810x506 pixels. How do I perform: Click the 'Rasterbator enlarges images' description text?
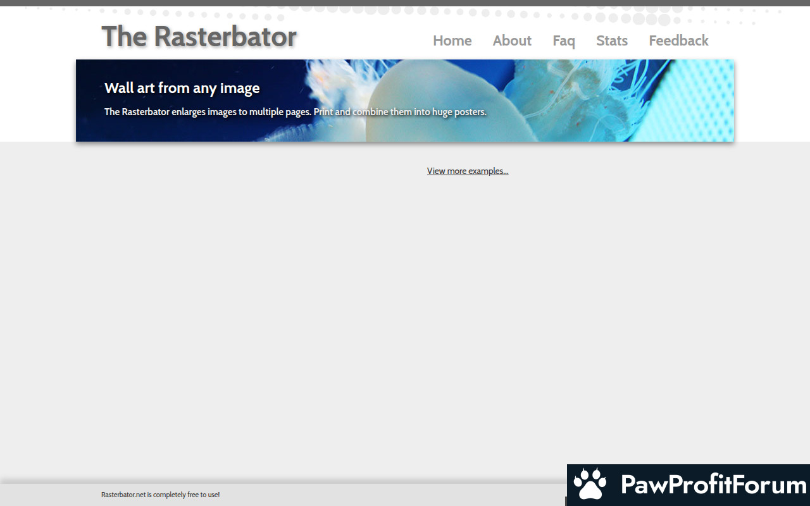296,112
